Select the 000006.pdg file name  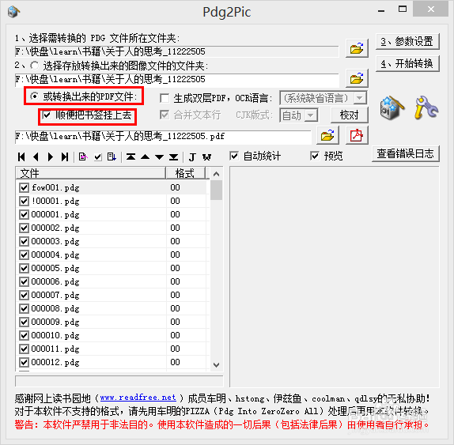55,282
